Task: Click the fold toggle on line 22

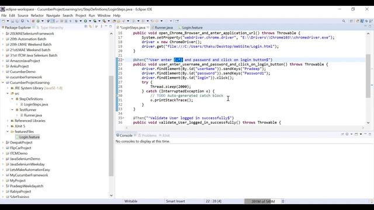Action: click(x=123, y=60)
